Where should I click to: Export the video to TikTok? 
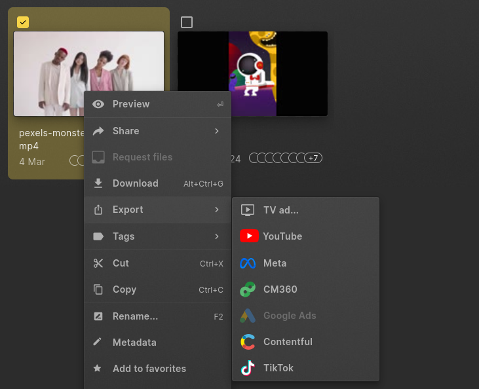click(x=305, y=368)
